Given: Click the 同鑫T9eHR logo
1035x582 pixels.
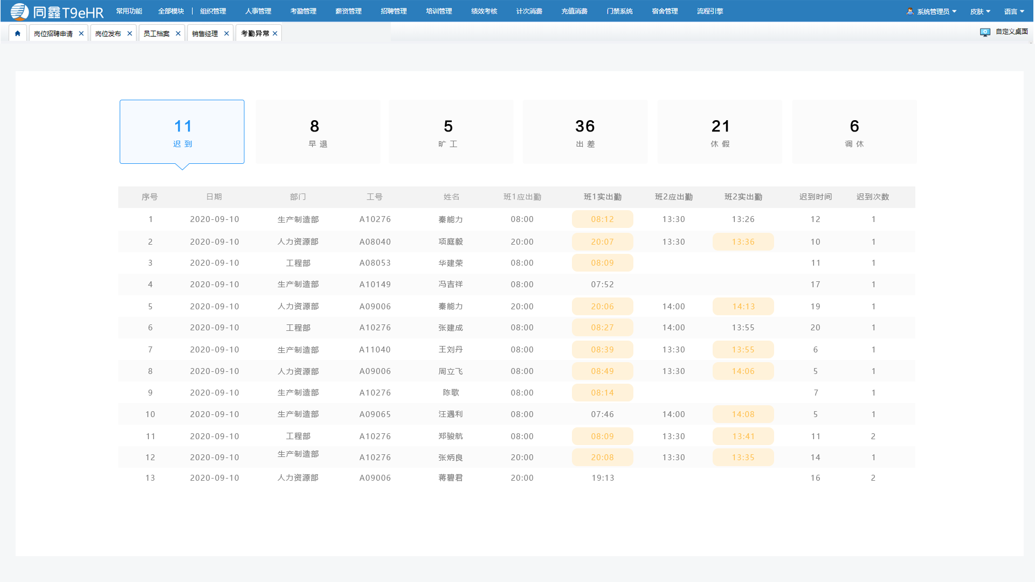Looking at the screenshot, I should (x=57, y=11).
